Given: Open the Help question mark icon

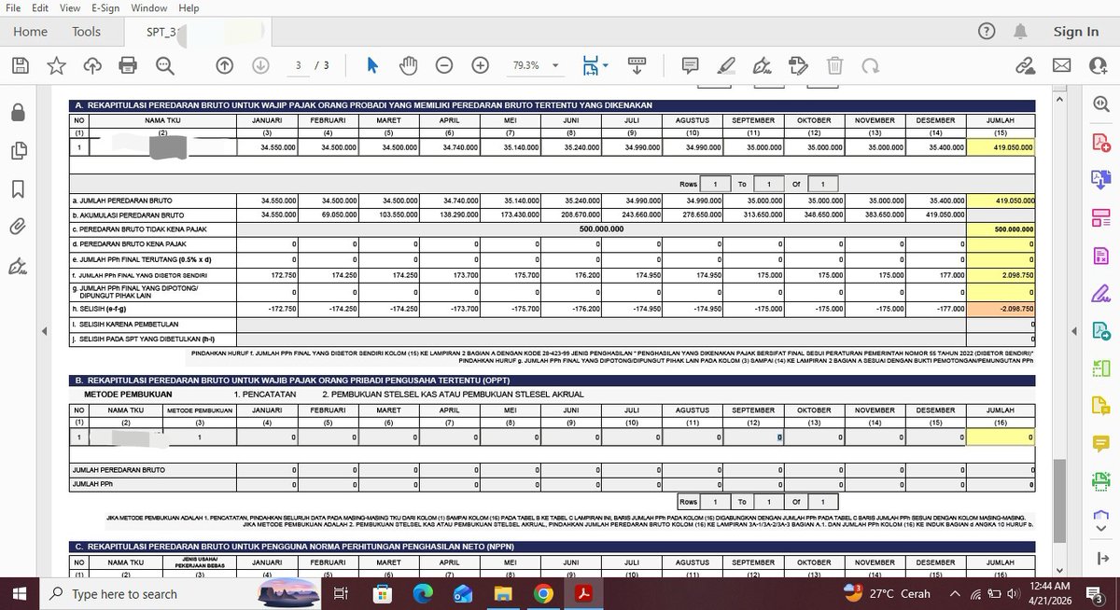Looking at the screenshot, I should click(x=987, y=32).
